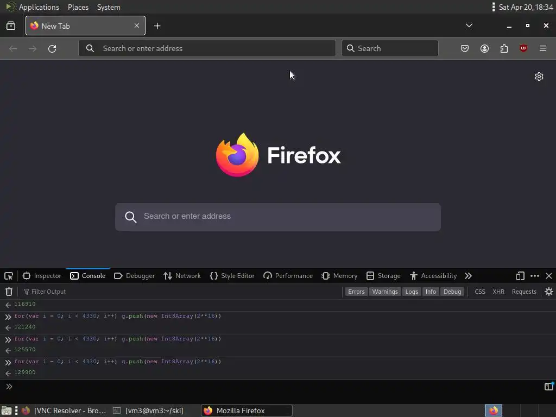Open the Style Editor tab
Viewport: 556px width, 417px height.
coord(232,276)
